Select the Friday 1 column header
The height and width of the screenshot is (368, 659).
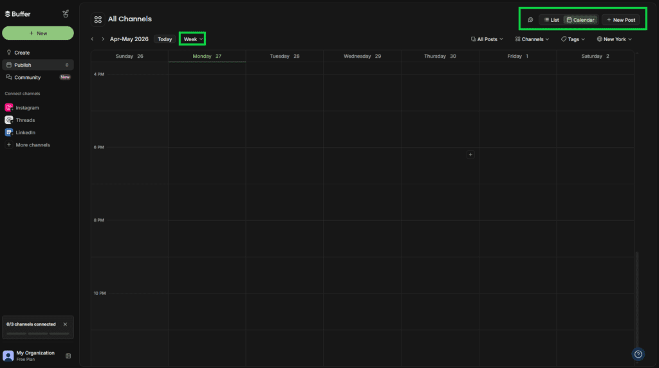coord(518,57)
